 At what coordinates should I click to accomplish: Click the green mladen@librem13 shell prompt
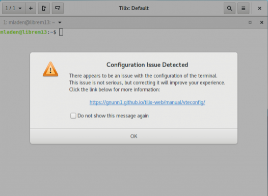(28, 32)
